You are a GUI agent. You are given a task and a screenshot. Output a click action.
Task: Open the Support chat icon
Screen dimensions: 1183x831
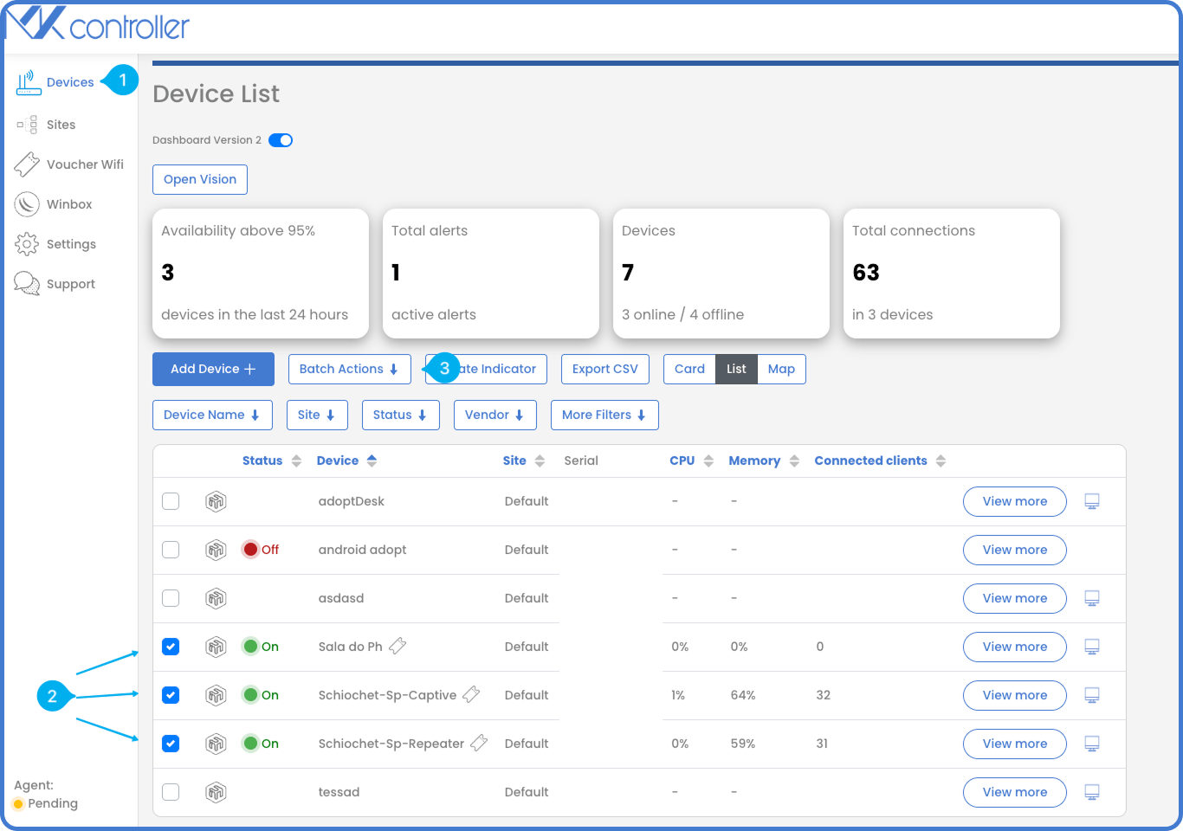(70, 283)
